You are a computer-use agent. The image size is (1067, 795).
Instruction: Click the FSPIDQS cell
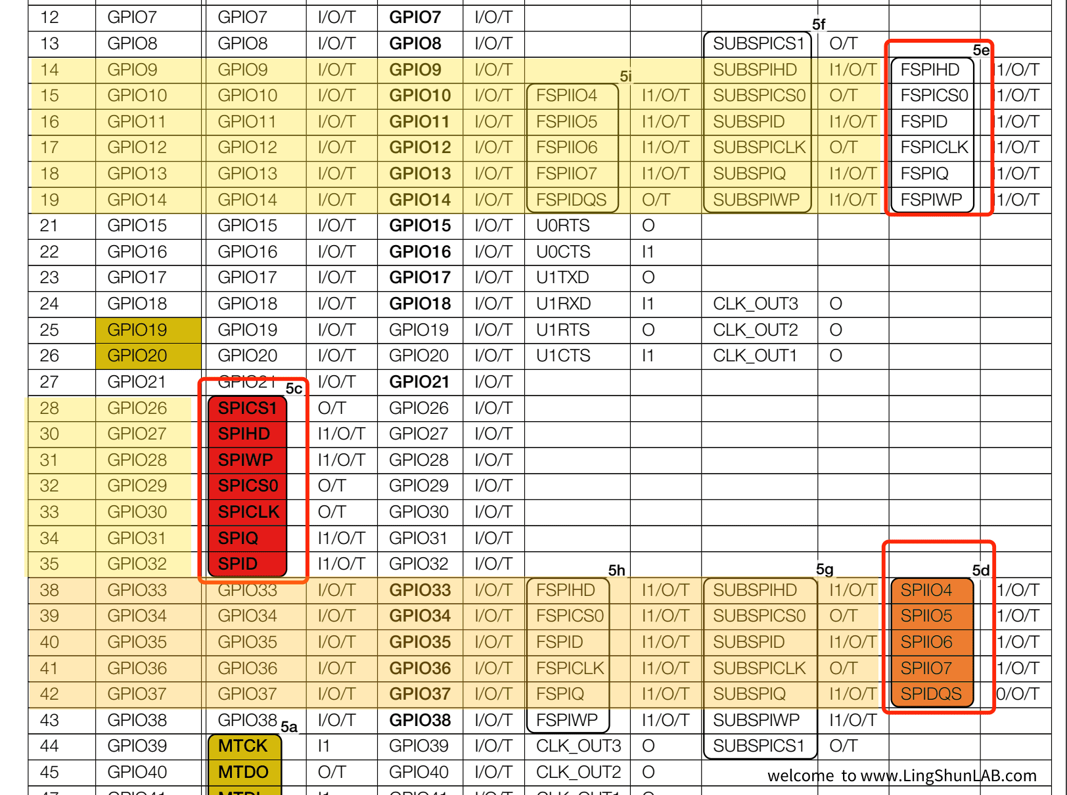coord(572,200)
